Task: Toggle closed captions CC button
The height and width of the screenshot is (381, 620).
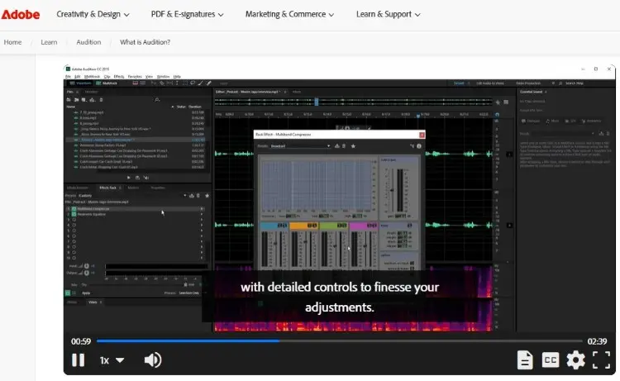Action: (x=550, y=360)
